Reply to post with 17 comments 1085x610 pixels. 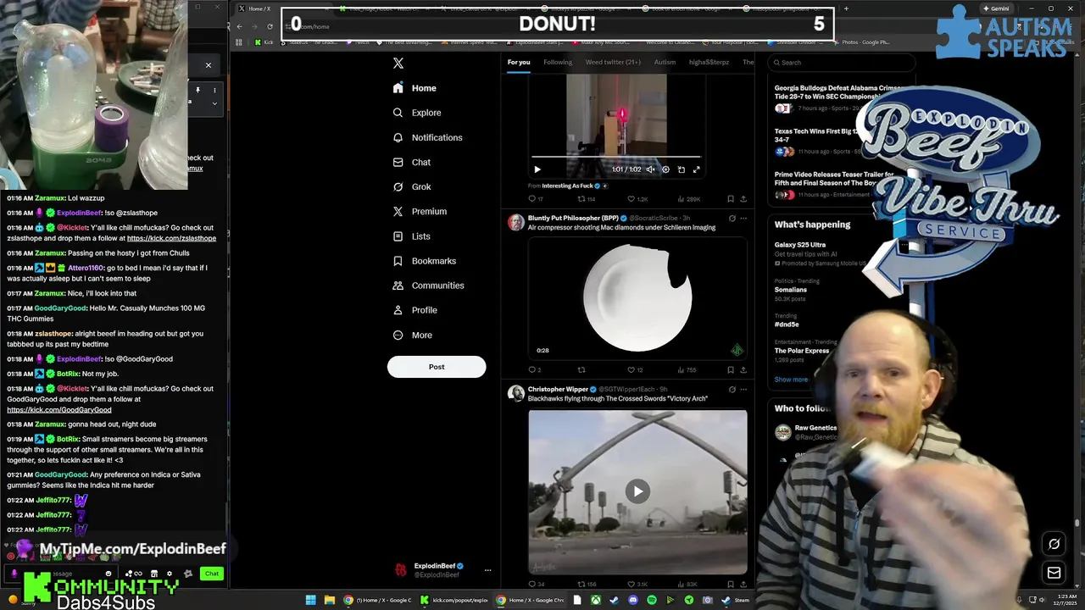(x=536, y=199)
